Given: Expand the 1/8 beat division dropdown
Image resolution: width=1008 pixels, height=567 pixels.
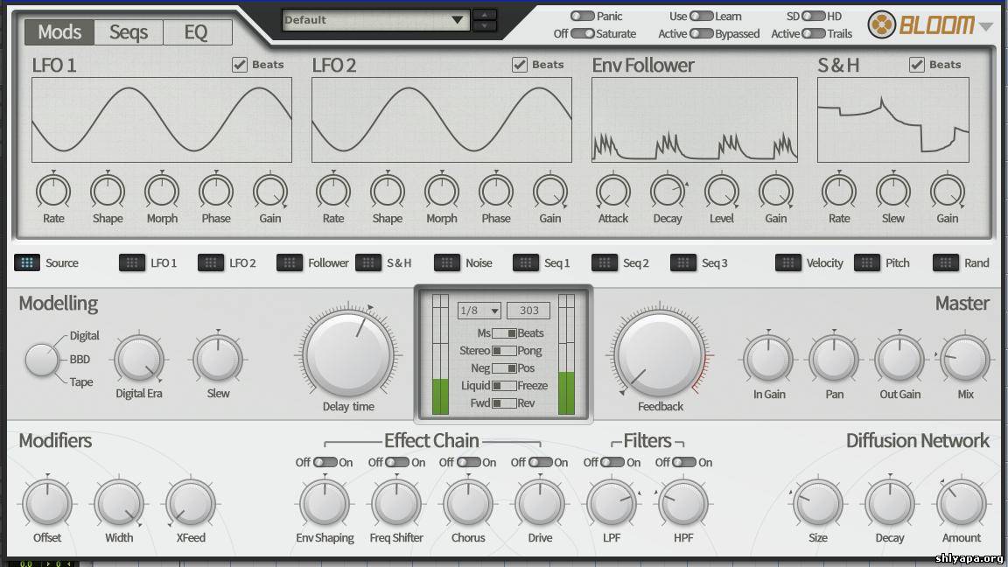Looking at the screenshot, I should pyautogui.click(x=479, y=311).
